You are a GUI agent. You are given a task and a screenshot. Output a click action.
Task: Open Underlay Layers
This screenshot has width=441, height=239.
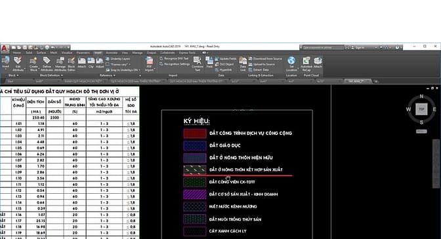118,59
